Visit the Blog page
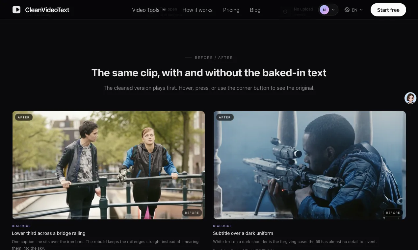 [255, 10]
